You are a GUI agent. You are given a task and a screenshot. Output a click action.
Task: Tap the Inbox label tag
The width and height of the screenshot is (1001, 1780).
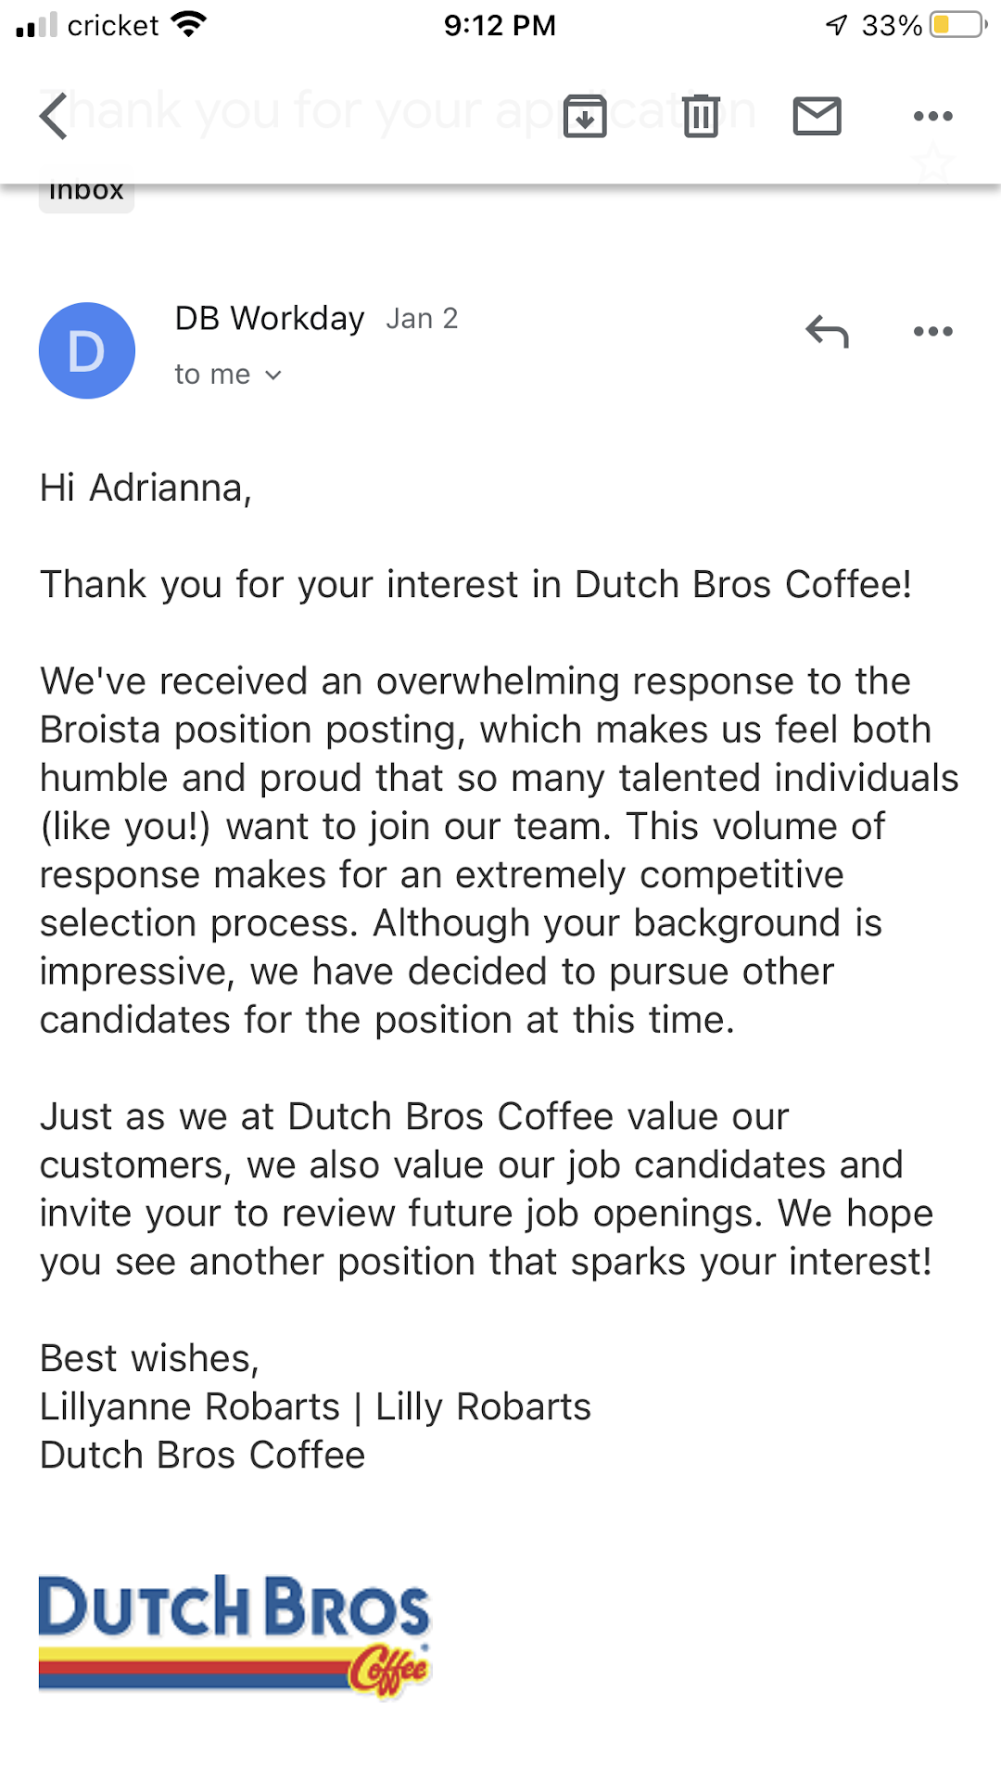(x=86, y=193)
